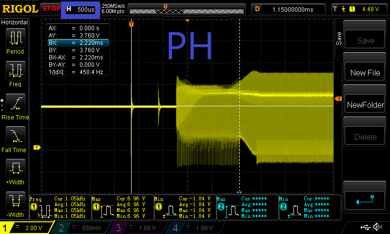
Task: Click the RIGOL logo
Action: (x=20, y=9)
